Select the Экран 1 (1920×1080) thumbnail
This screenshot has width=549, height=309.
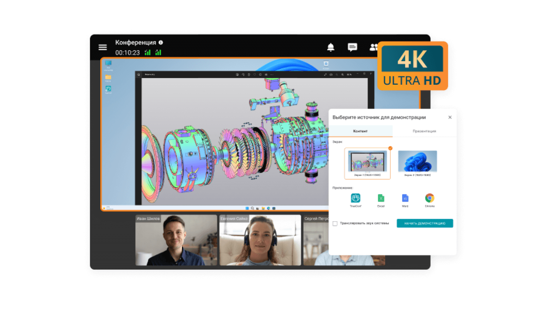point(367,163)
